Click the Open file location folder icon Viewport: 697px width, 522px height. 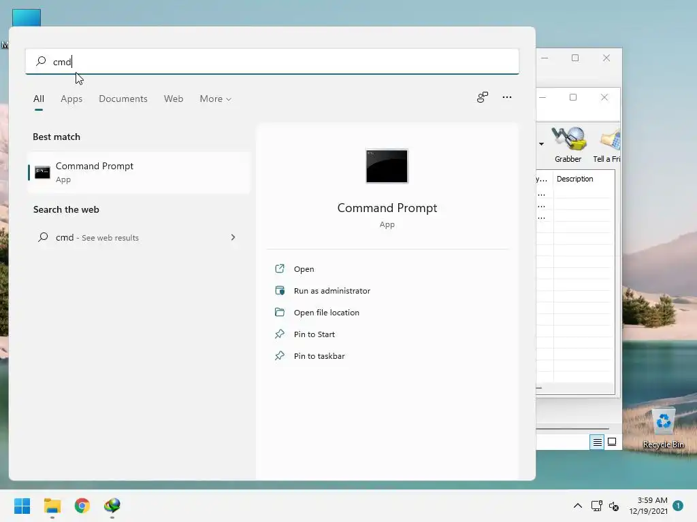click(x=280, y=312)
